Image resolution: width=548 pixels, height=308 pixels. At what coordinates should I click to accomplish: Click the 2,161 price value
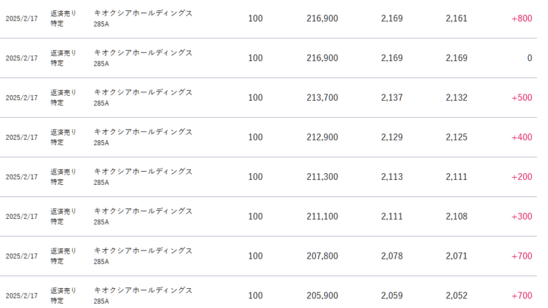456,18
